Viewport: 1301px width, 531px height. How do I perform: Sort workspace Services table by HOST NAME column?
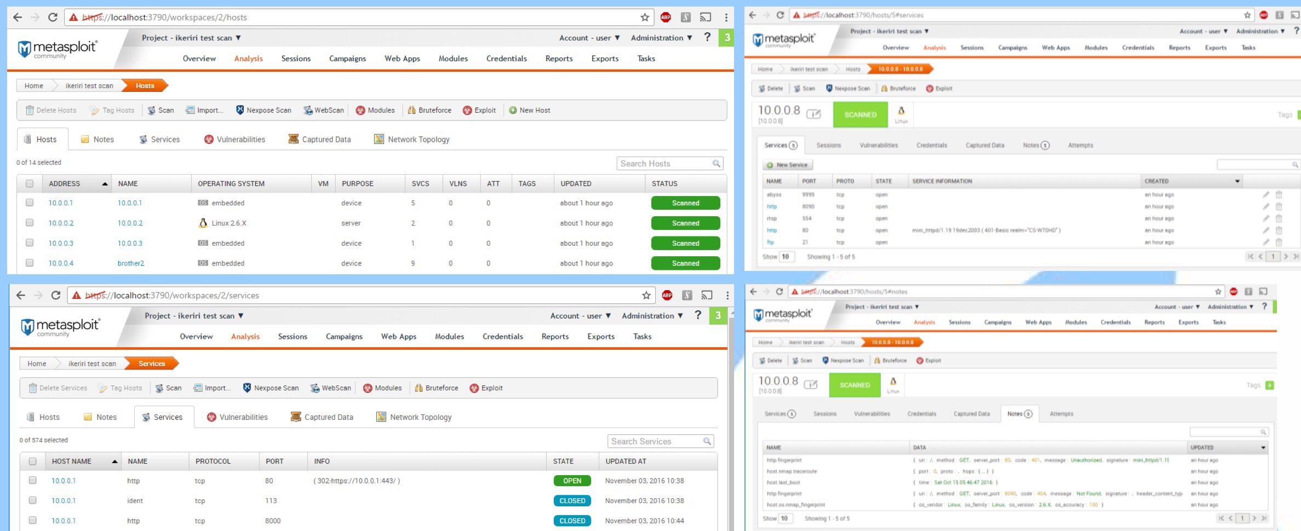coord(83,461)
